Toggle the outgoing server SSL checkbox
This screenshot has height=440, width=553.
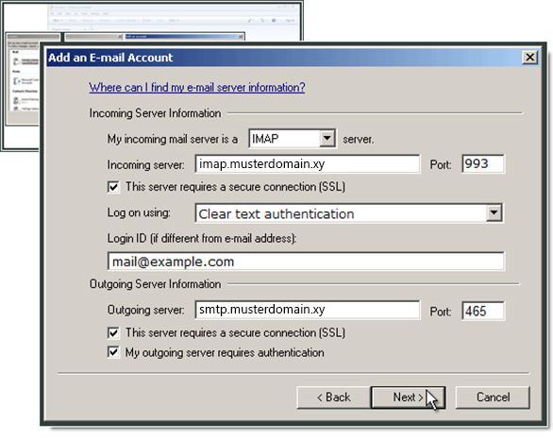(x=113, y=332)
